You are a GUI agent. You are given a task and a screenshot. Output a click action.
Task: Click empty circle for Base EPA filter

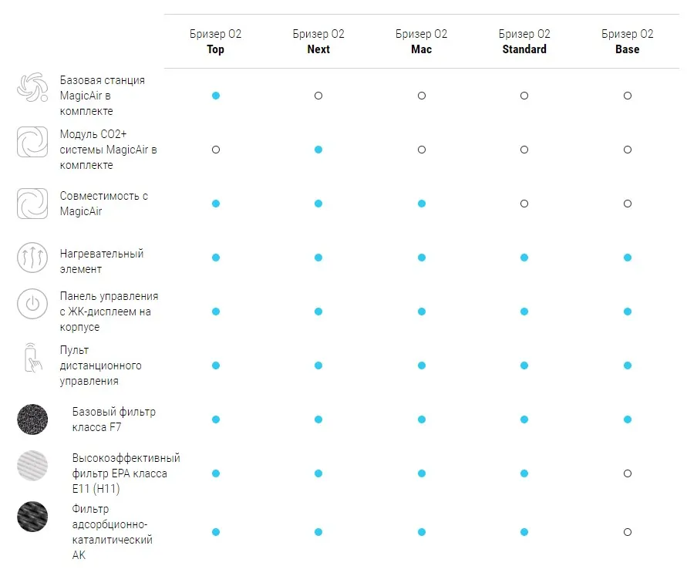click(x=628, y=473)
